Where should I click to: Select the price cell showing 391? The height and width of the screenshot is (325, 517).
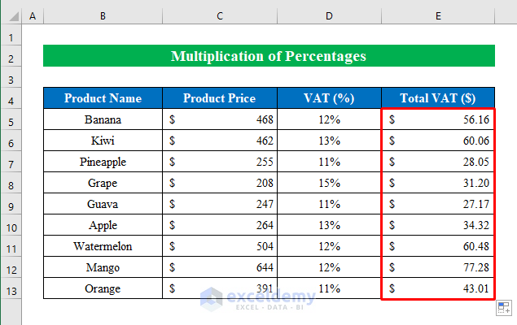click(x=220, y=288)
